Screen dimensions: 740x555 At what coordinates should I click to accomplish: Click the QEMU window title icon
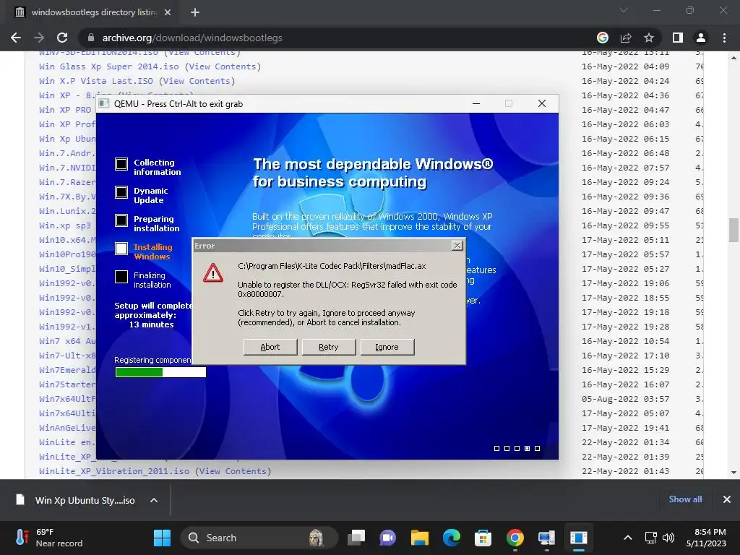[104, 103]
